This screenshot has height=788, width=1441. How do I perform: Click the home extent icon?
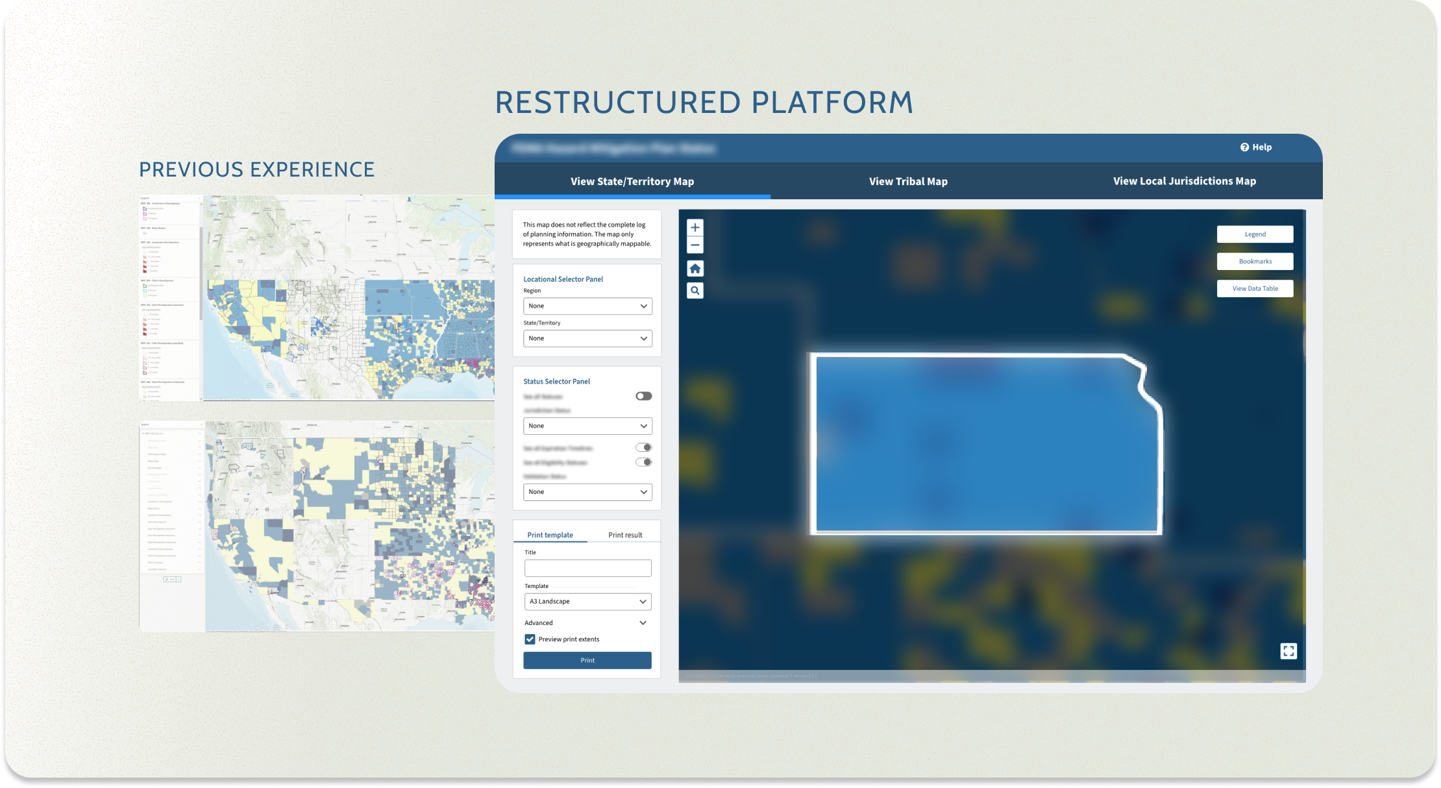[x=695, y=269]
